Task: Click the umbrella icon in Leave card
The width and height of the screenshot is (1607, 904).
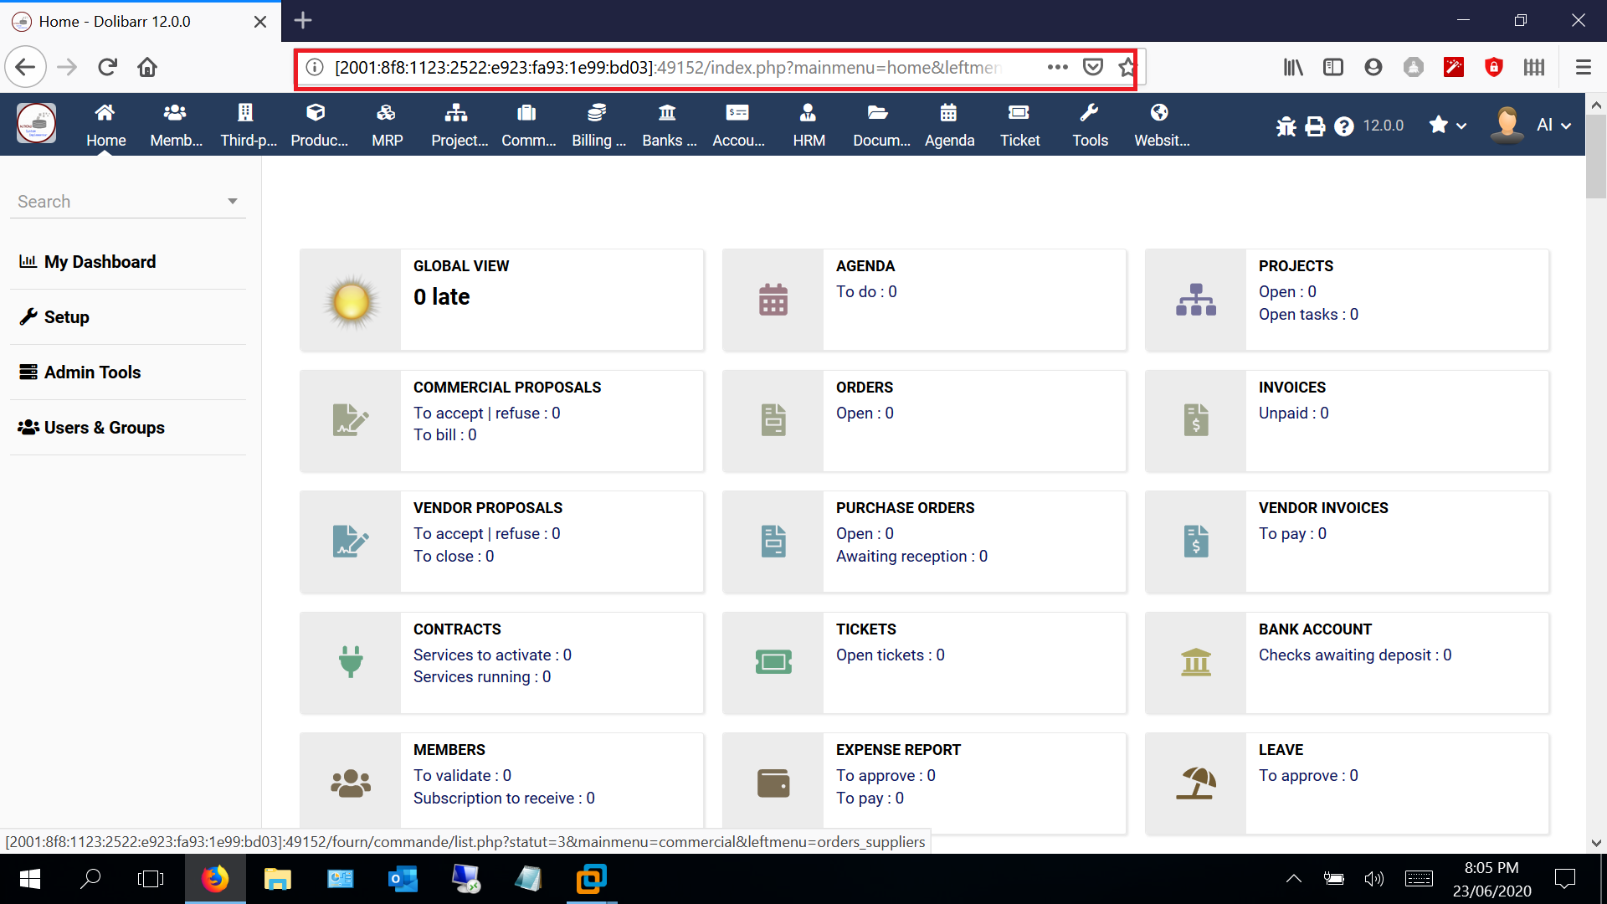Action: [1196, 783]
